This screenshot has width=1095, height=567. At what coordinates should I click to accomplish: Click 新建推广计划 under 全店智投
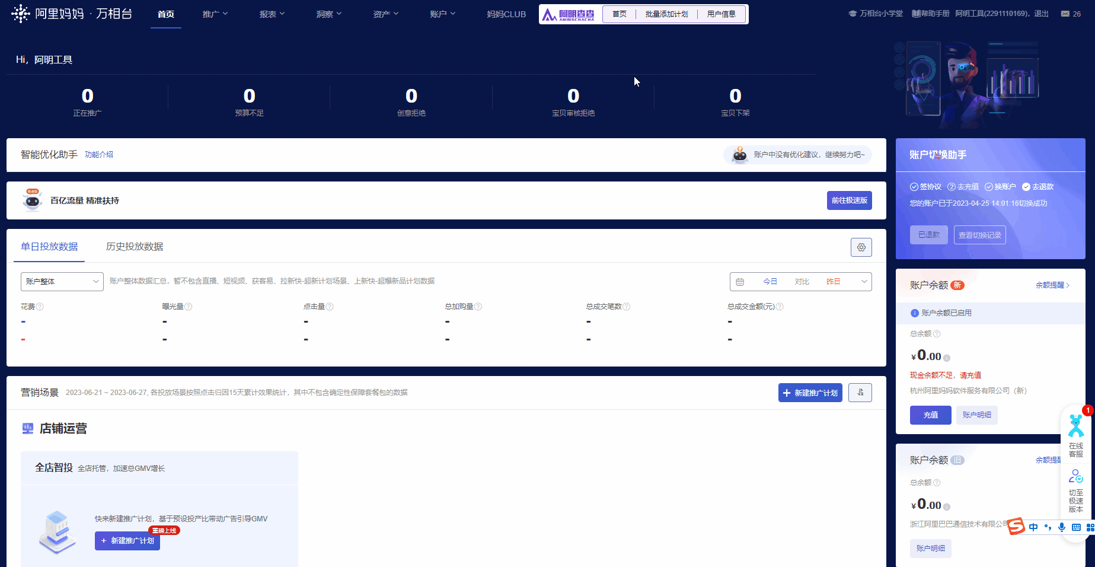127,541
